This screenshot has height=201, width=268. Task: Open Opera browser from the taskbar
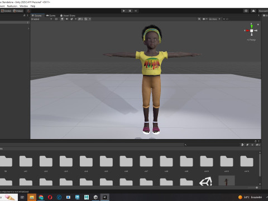(x=50, y=197)
